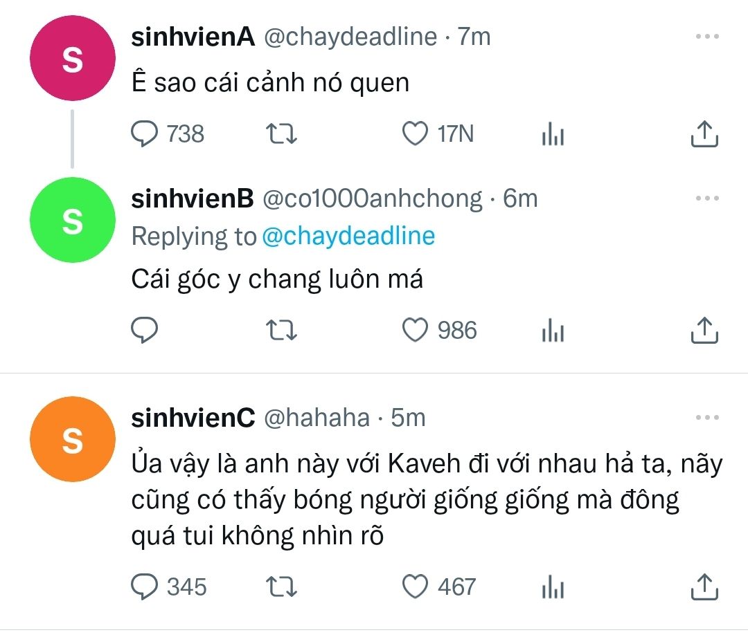This screenshot has height=637, width=748.
Task: Like sinhvienC's tweet with 467 likes
Action: coord(416,587)
